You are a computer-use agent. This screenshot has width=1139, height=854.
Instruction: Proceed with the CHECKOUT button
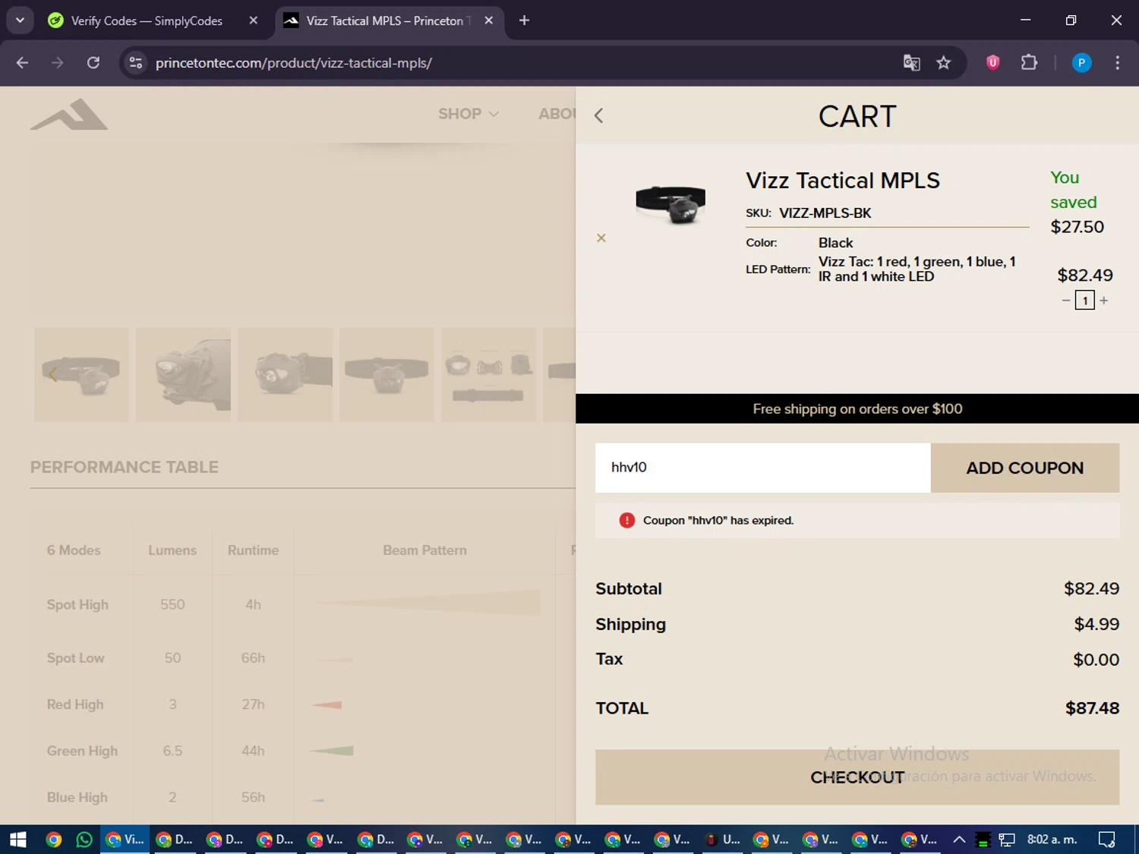pos(857,777)
